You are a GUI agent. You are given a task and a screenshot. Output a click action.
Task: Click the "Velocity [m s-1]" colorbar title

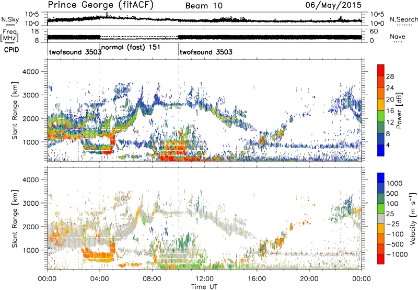coord(413,218)
